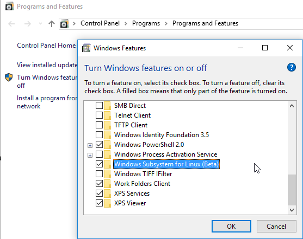Enable the Telnet Client checkbox
Viewport: 303px width, 239px height.
100,115
